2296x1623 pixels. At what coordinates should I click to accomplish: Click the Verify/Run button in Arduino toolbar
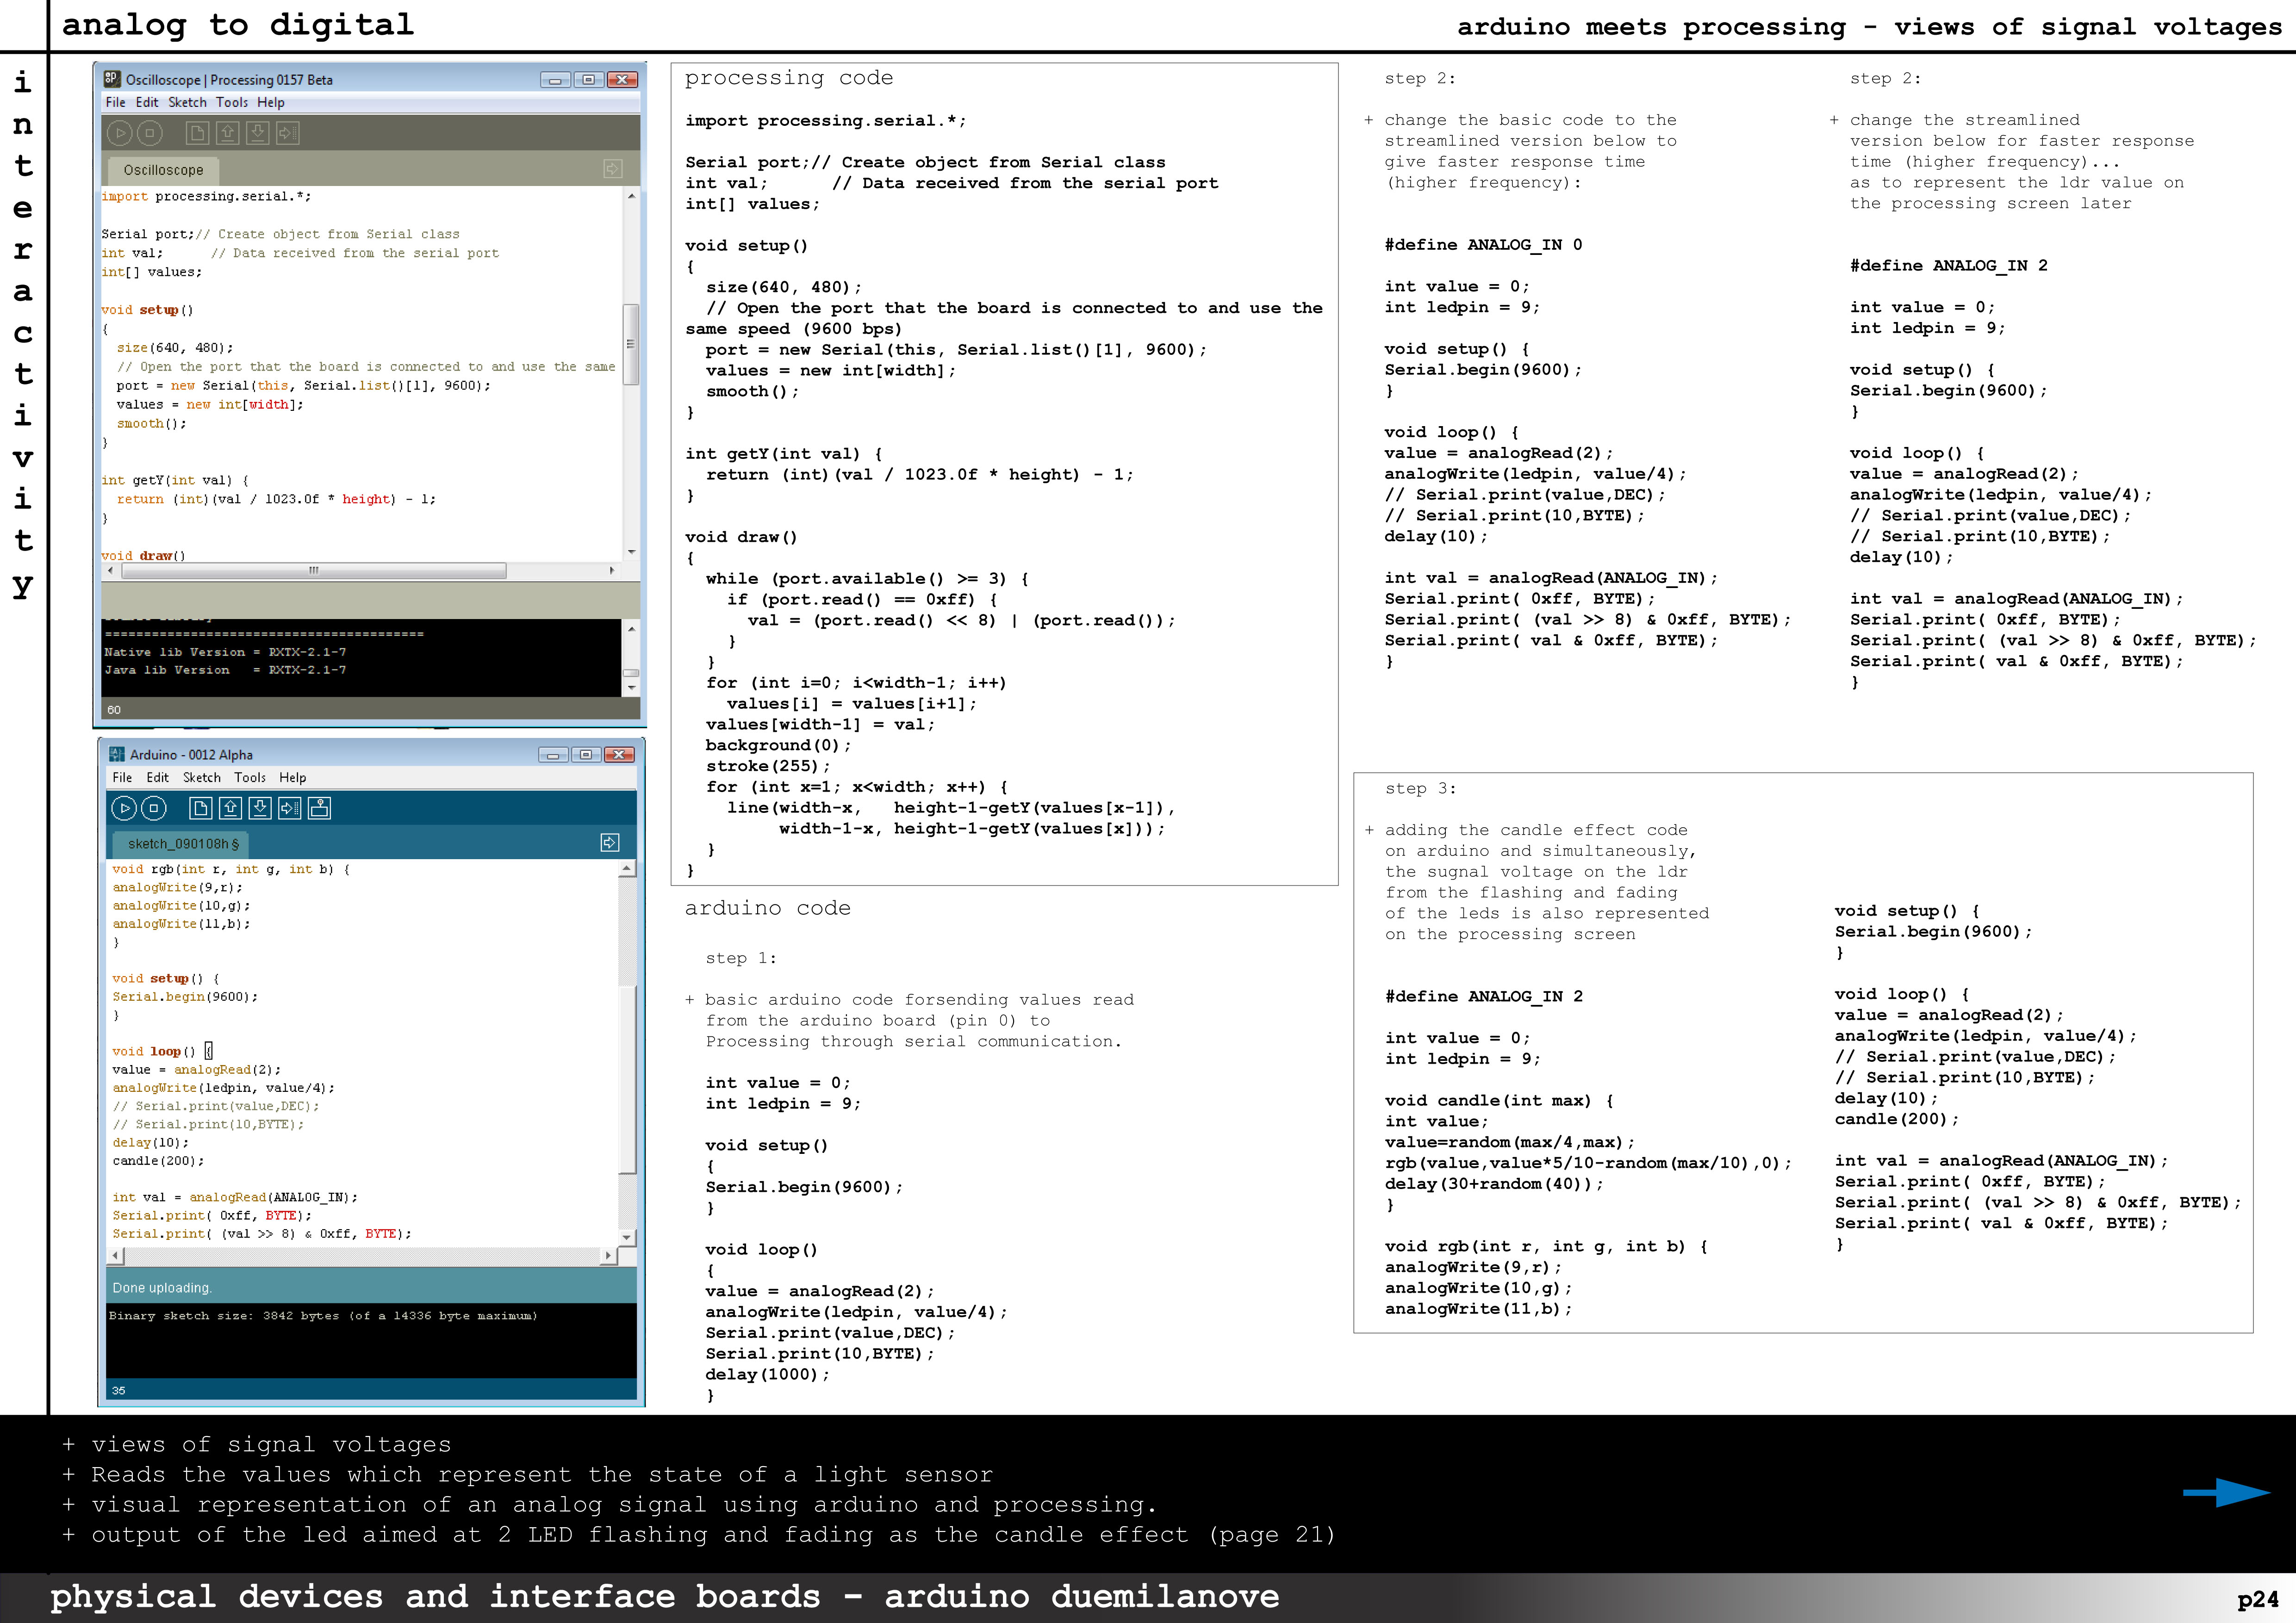tap(124, 809)
